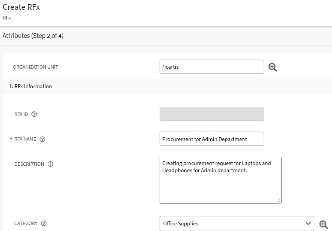Click the CATEGORY field label
Screen dimensions: 332x231
(x=26, y=223)
